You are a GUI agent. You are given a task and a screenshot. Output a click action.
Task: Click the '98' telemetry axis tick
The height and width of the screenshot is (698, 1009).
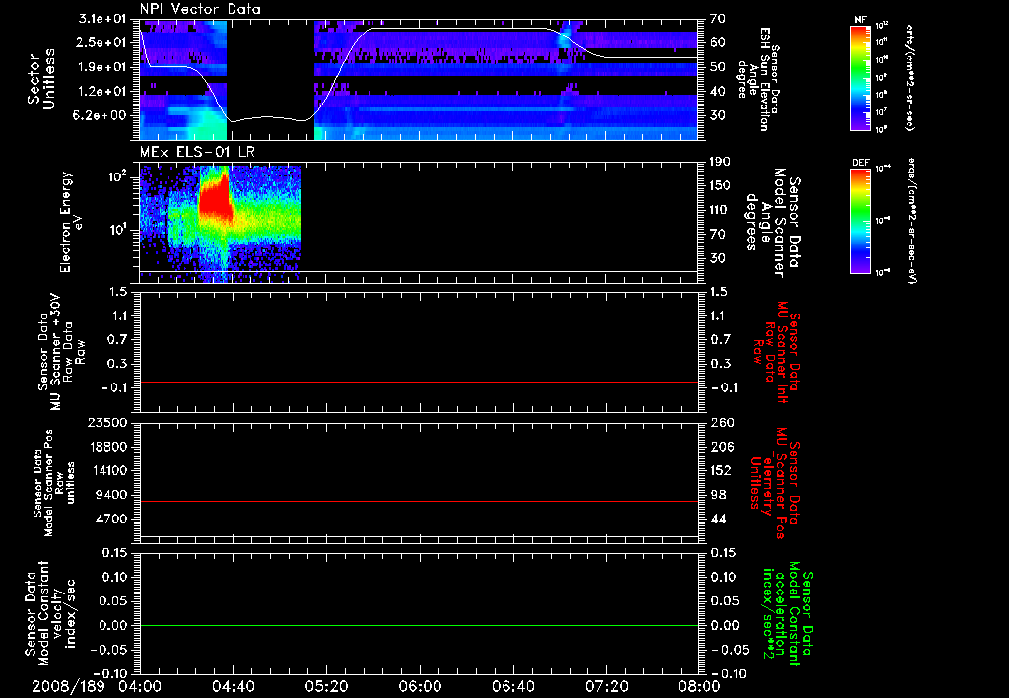click(x=718, y=495)
